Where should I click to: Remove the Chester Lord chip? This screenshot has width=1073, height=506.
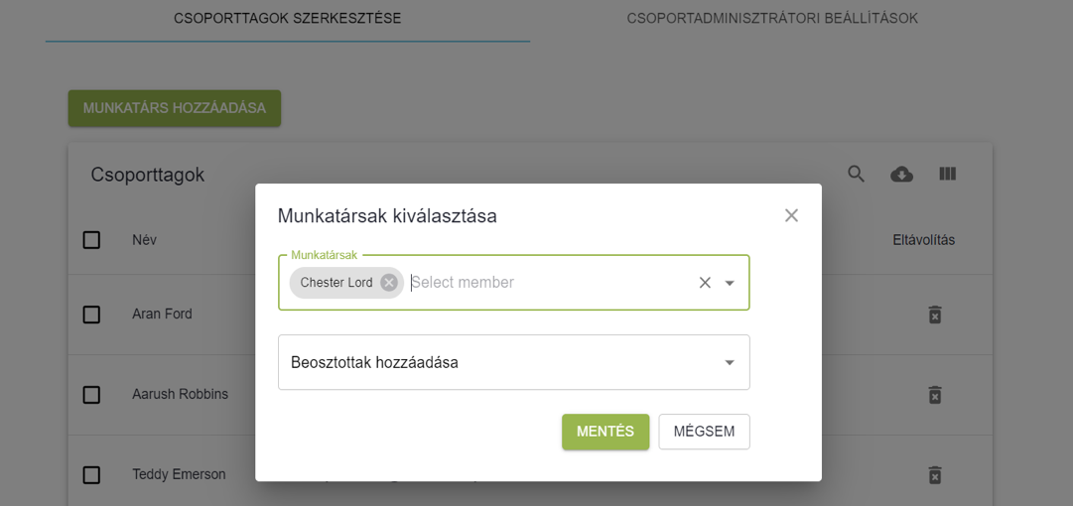coord(389,283)
